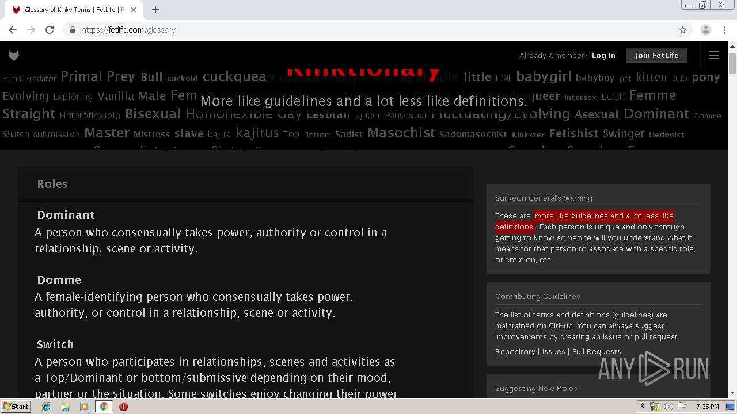The width and height of the screenshot is (737, 414).
Task: Click 'babygirl' in tag cloud
Action: [544, 76]
